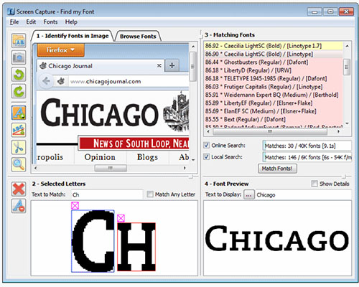359x287 pixels.
Task: Rotate image counterclockwise with green arrow
Action: [x=19, y=75]
